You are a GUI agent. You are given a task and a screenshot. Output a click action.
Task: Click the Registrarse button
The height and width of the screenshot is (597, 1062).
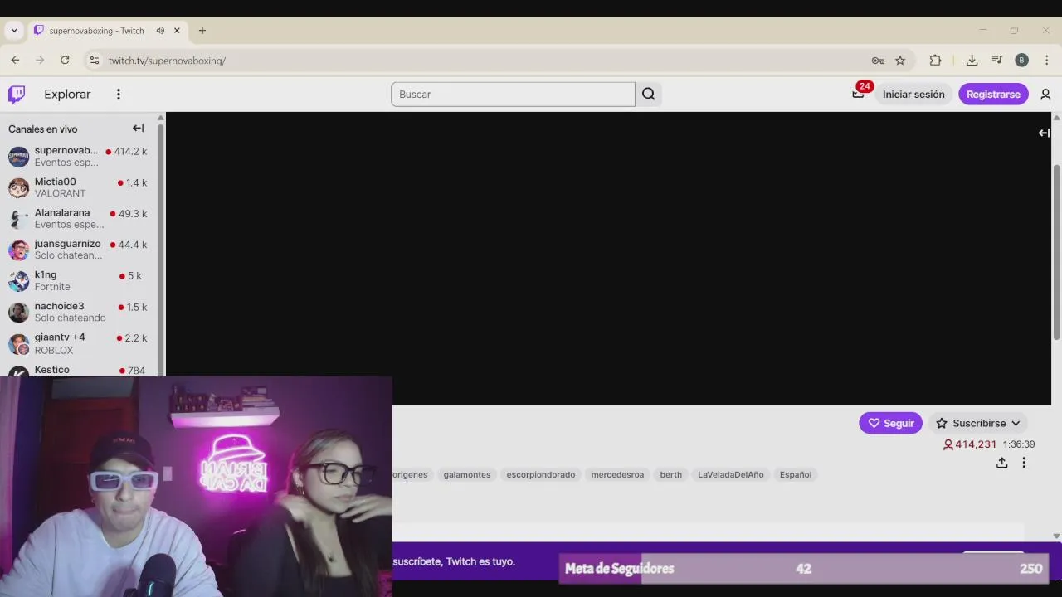pyautogui.click(x=993, y=95)
